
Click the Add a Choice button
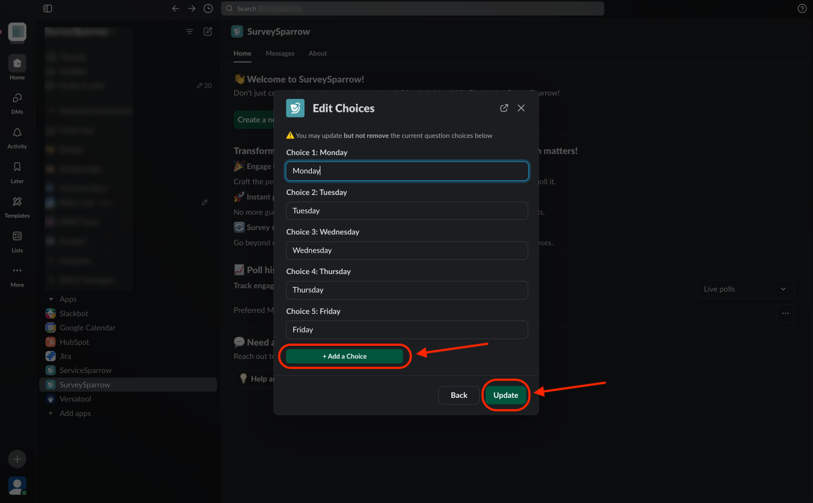pos(345,356)
